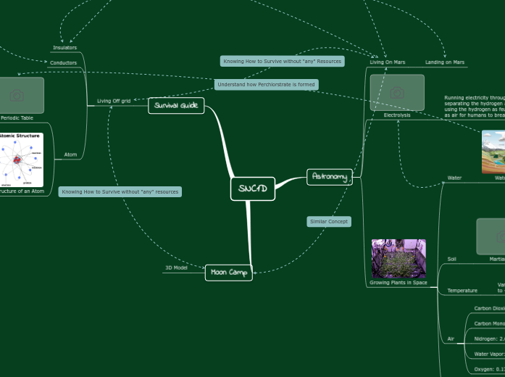Click the Oxygen subtopic
Image resolution: width=505 pixels, height=377 pixels.
[490, 369]
